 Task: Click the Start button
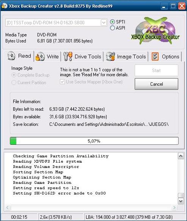[156, 71]
